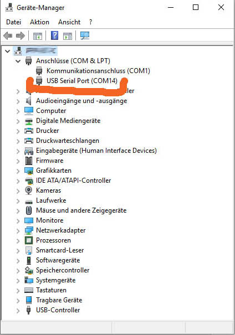
Task: Select Kommunikationsanschluss (COM1) entry
Action: click(x=98, y=71)
